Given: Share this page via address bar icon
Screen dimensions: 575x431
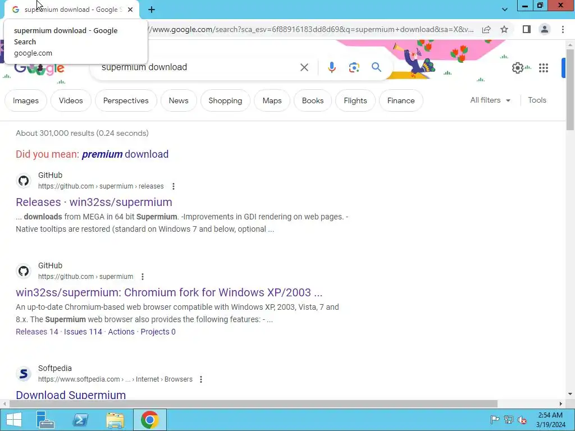Looking at the screenshot, I should [486, 29].
